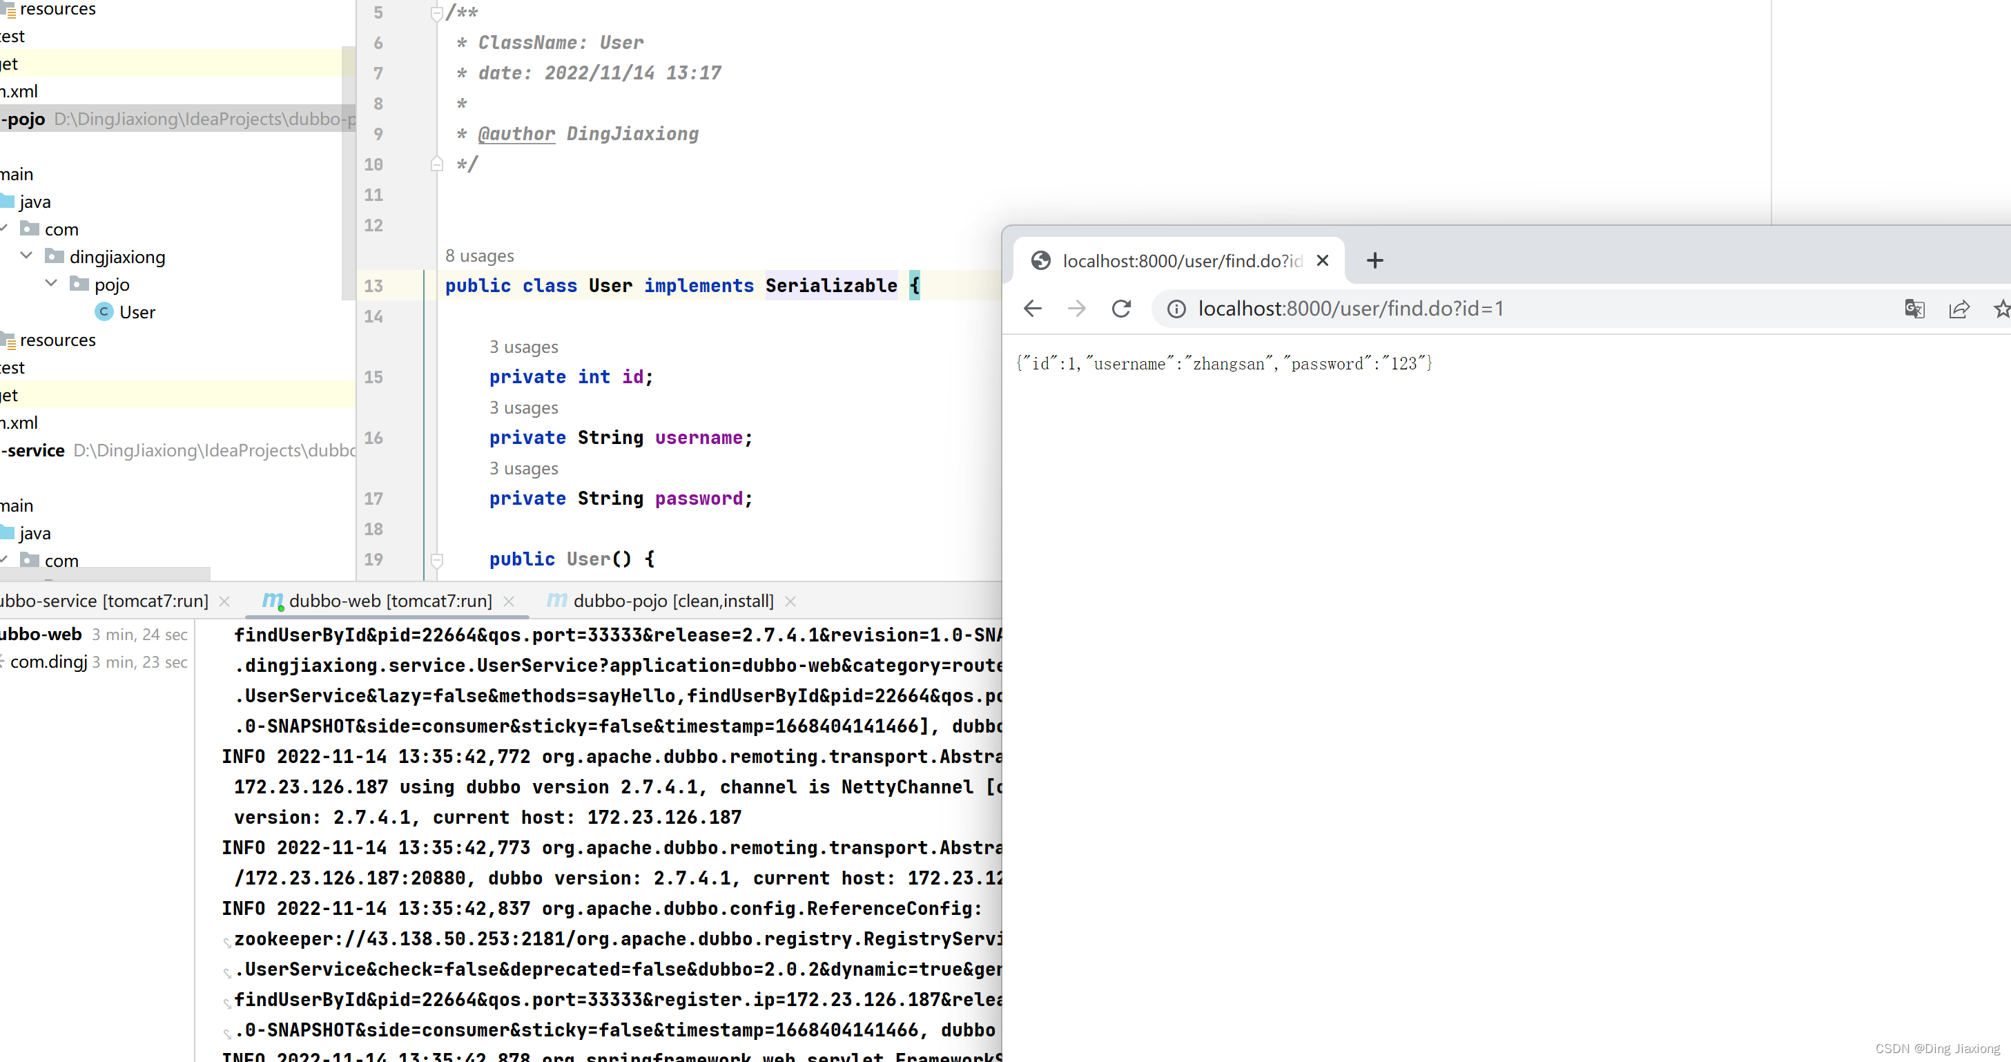Go forward in the browser window
The height and width of the screenshot is (1062, 2011).
coord(1076,309)
